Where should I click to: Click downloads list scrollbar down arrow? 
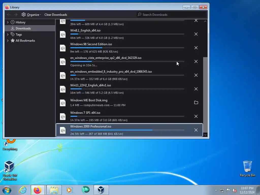click(x=205, y=135)
